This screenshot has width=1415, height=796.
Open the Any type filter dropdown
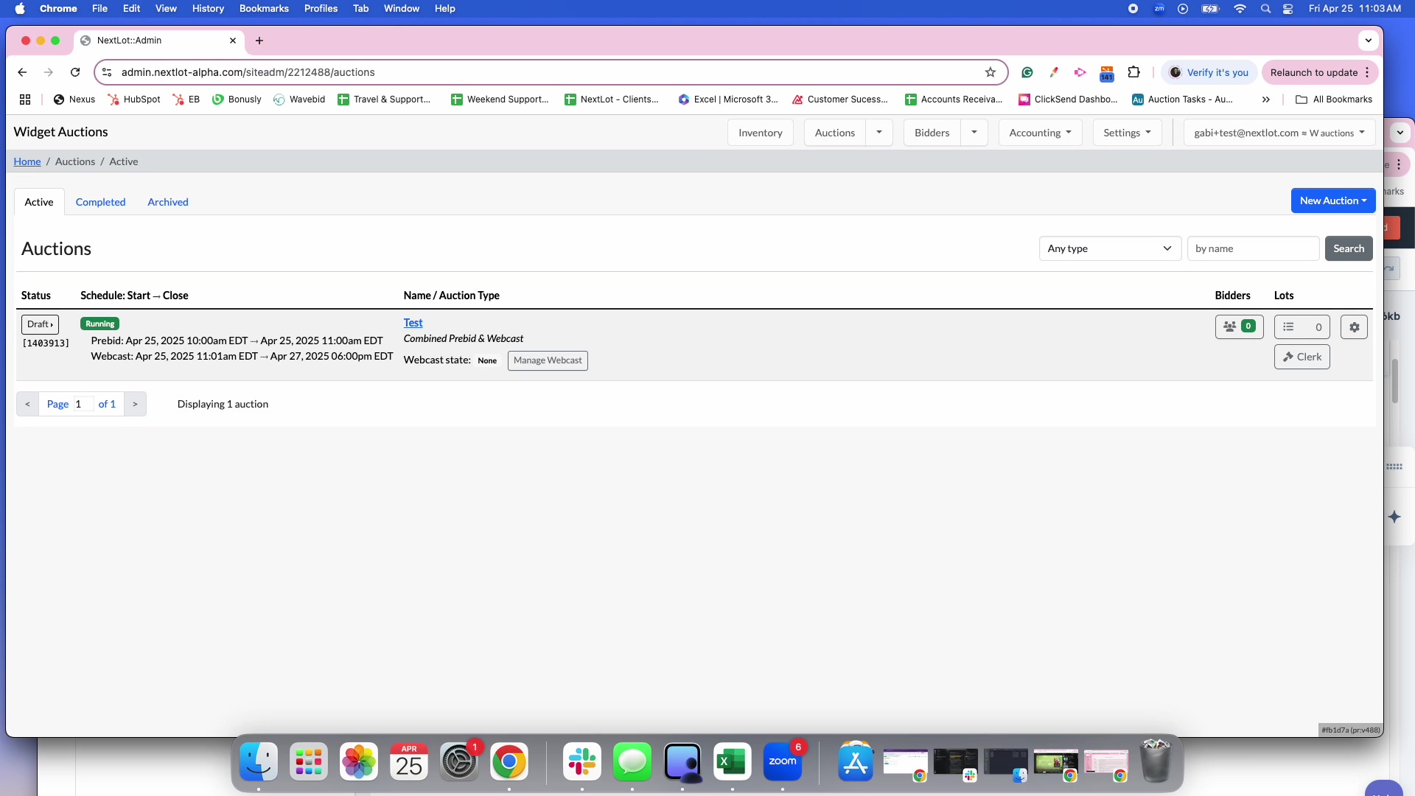click(x=1110, y=248)
